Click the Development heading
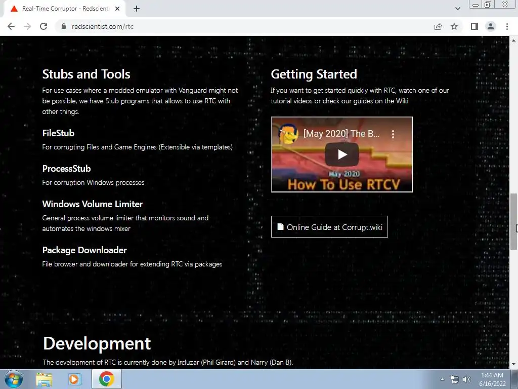Image resolution: width=518 pixels, height=389 pixels. (x=97, y=343)
